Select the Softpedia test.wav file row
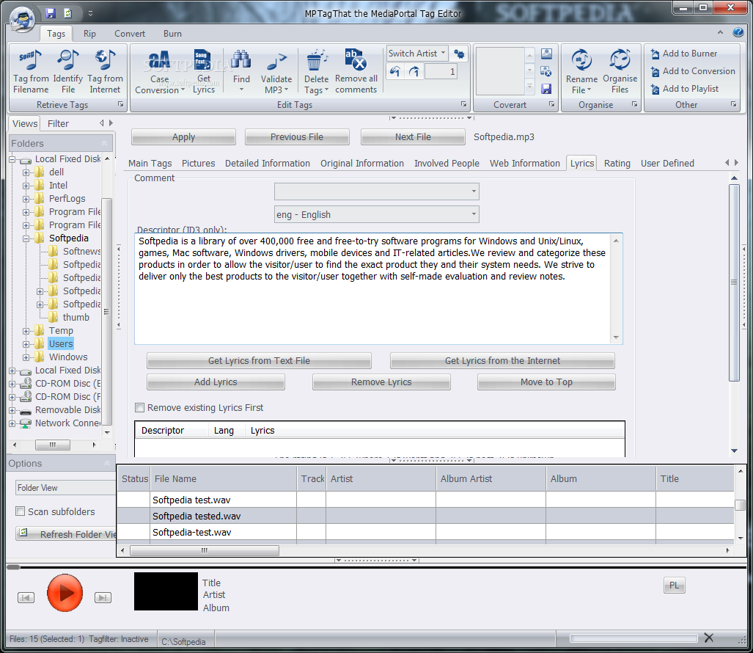This screenshot has height=653, width=753. pyautogui.click(x=425, y=500)
